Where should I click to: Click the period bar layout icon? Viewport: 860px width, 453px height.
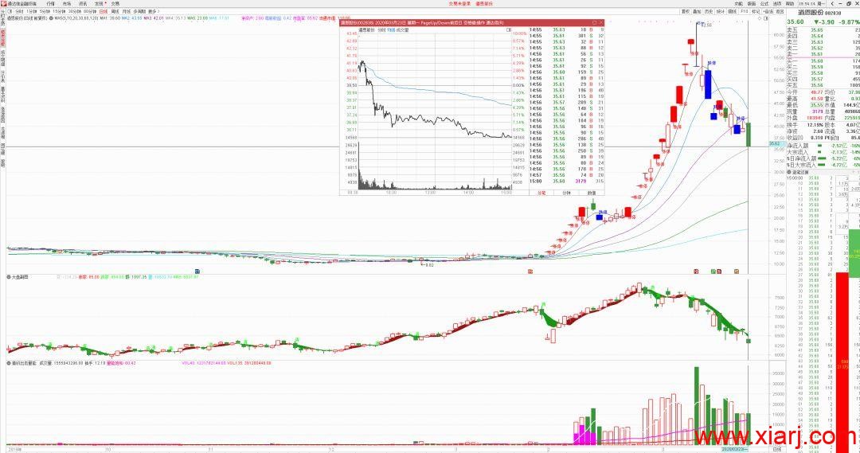[x=8, y=11]
